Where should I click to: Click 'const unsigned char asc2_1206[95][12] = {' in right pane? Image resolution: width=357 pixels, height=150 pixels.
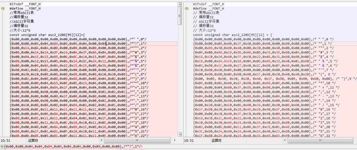tap(232, 35)
